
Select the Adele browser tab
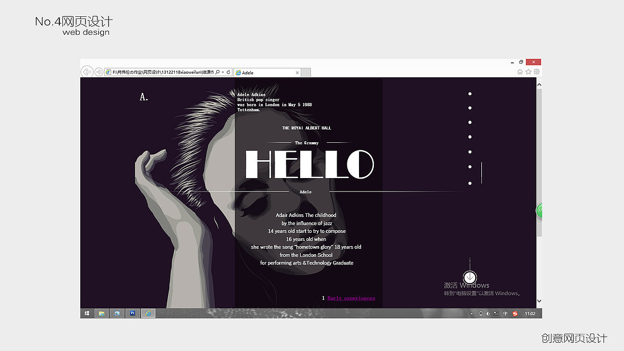(267, 73)
